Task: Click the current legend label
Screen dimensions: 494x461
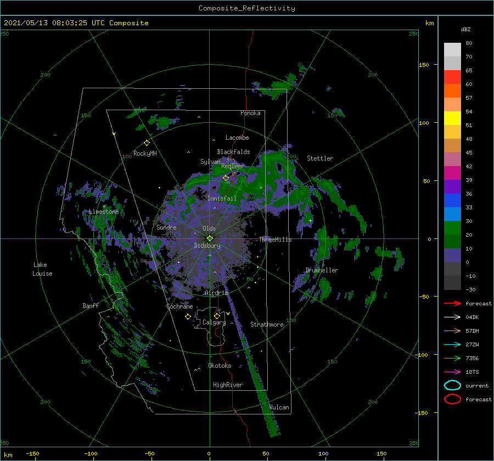Action: click(x=477, y=385)
